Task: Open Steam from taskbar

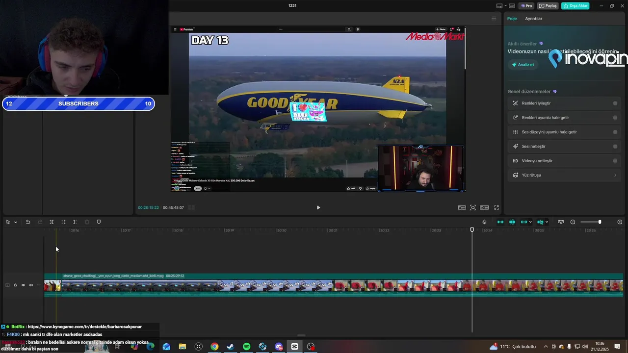Action: click(x=230, y=347)
